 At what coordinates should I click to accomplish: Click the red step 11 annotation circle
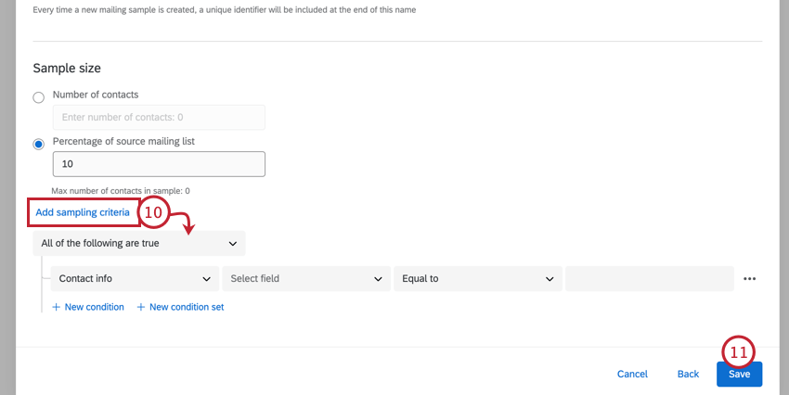(x=739, y=352)
